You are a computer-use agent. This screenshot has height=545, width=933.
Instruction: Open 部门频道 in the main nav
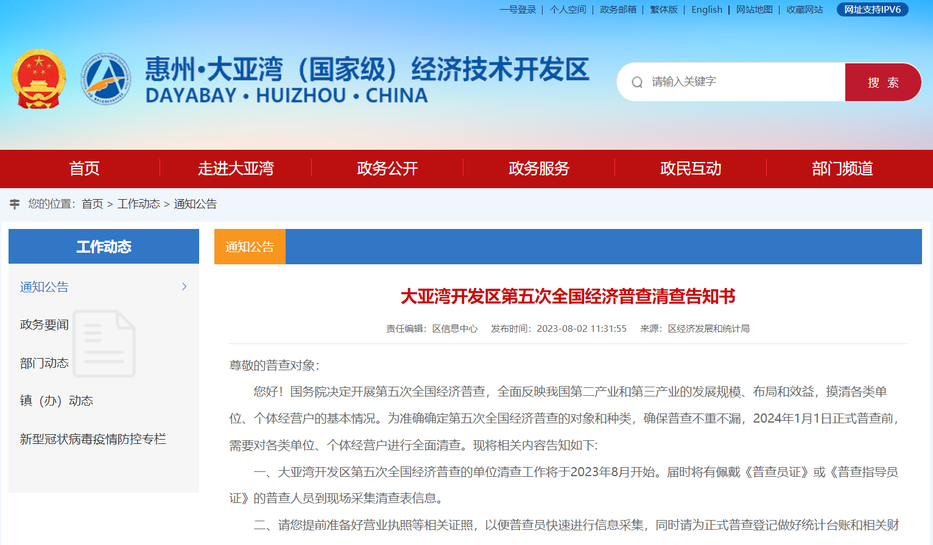842,169
